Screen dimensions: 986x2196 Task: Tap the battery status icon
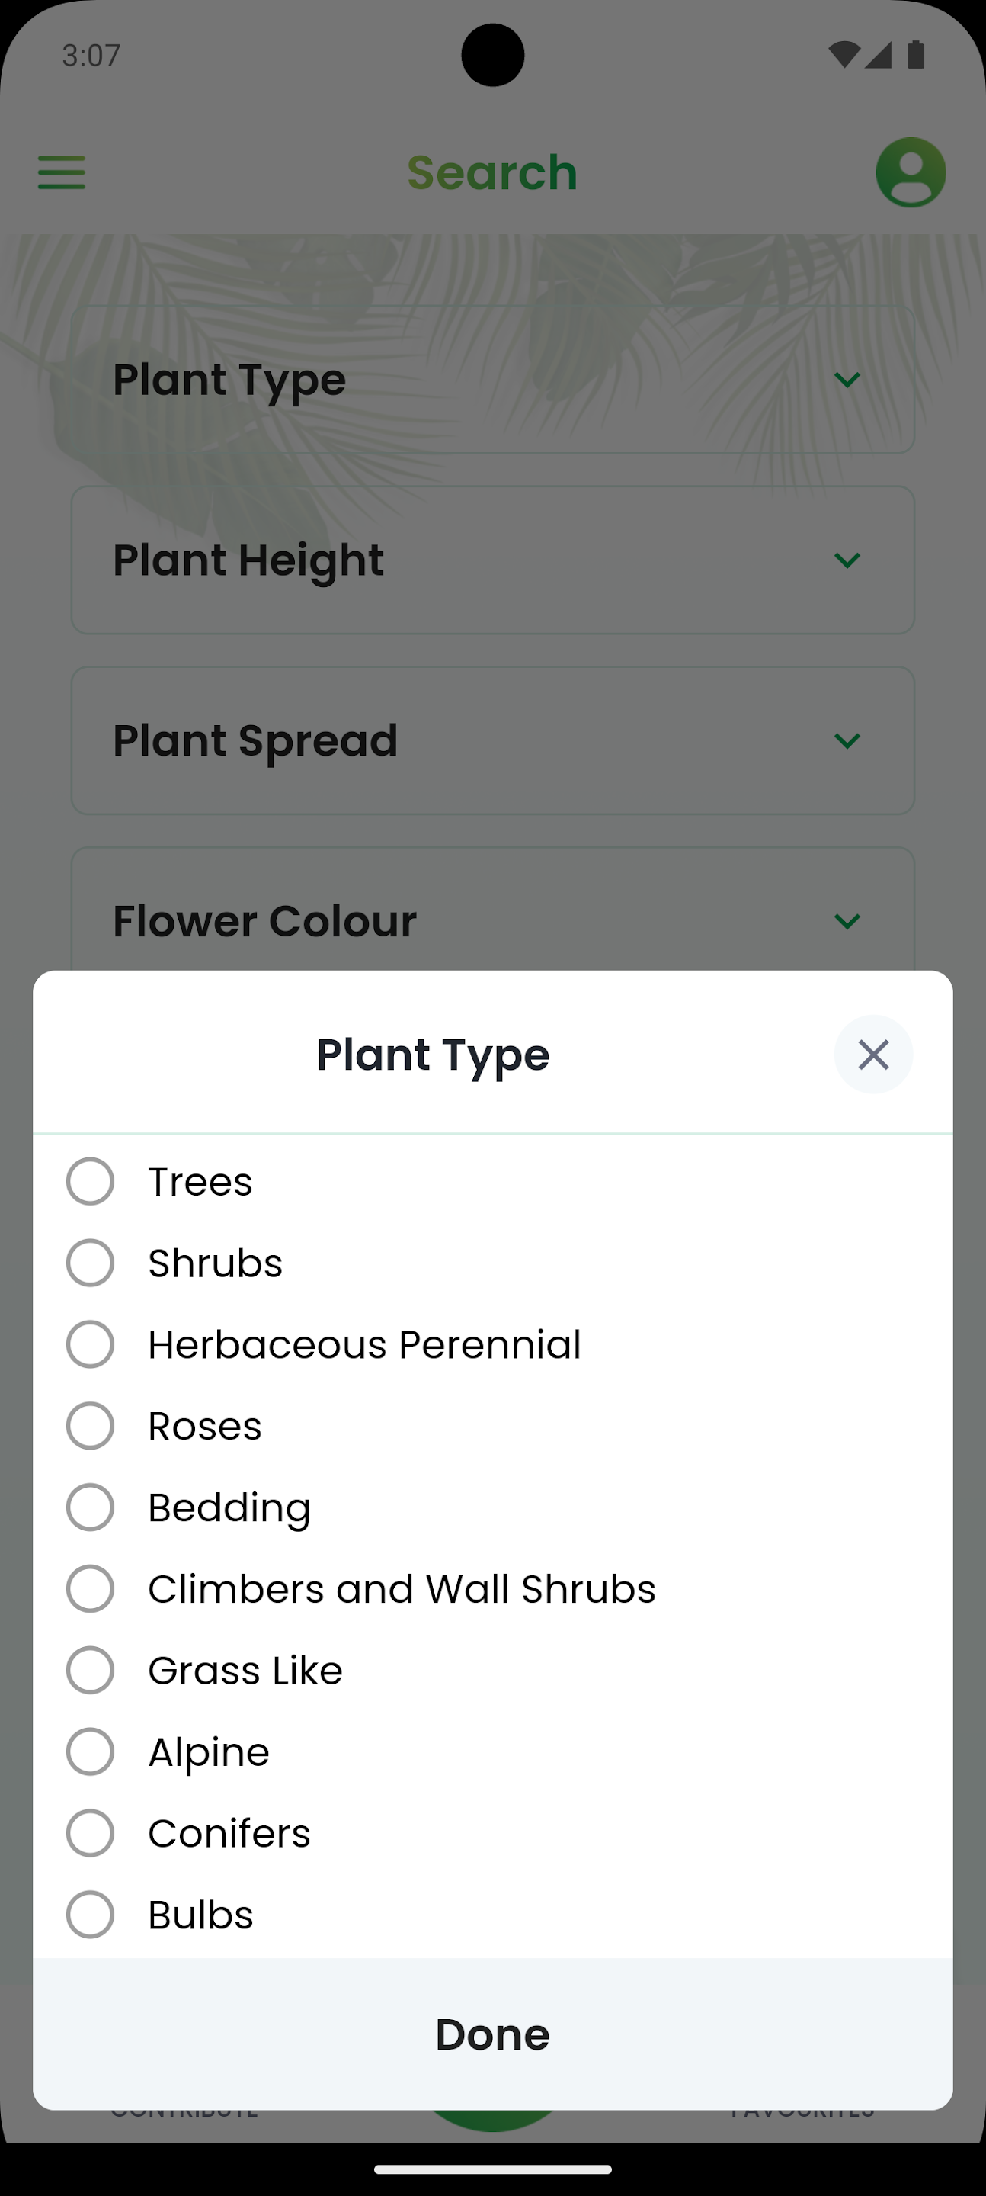[x=916, y=56]
